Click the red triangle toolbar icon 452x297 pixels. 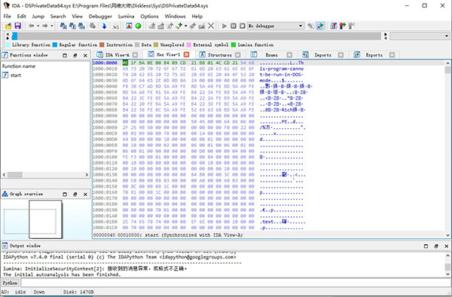tap(129, 26)
